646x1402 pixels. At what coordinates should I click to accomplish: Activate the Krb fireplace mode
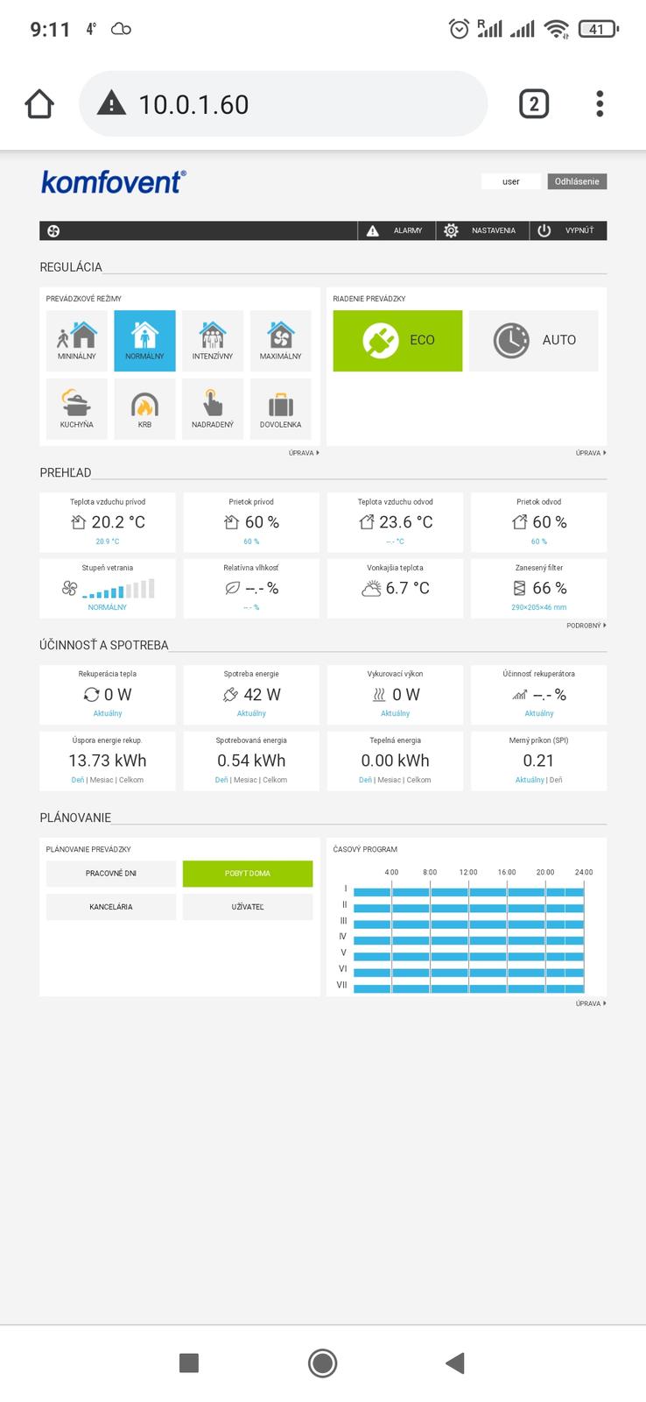click(x=144, y=408)
